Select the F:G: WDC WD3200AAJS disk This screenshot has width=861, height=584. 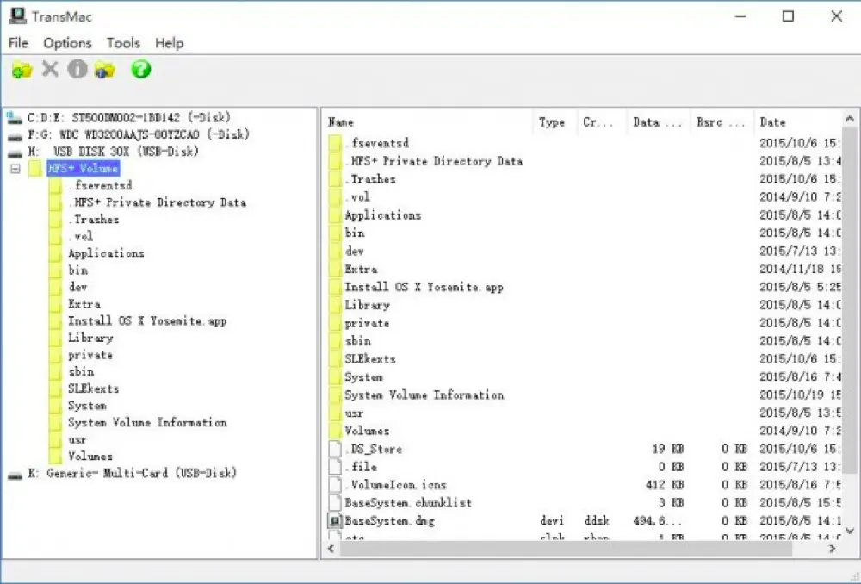click(x=139, y=134)
